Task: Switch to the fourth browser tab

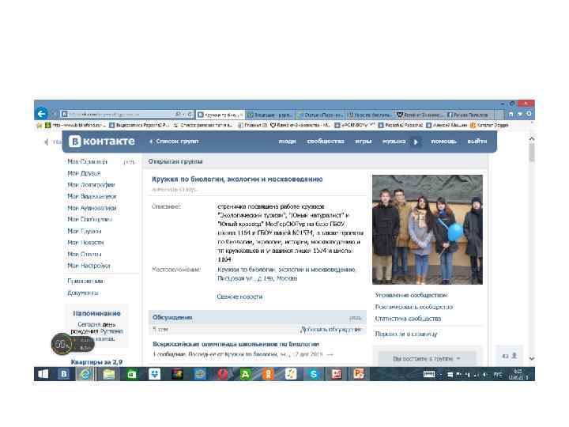Action: click(x=370, y=115)
